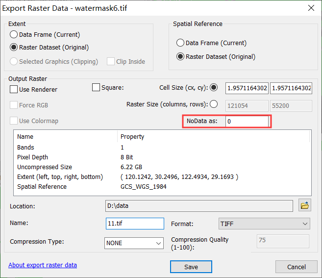Click the Name field containing 11.tif
322x278 pixels.
(135, 224)
